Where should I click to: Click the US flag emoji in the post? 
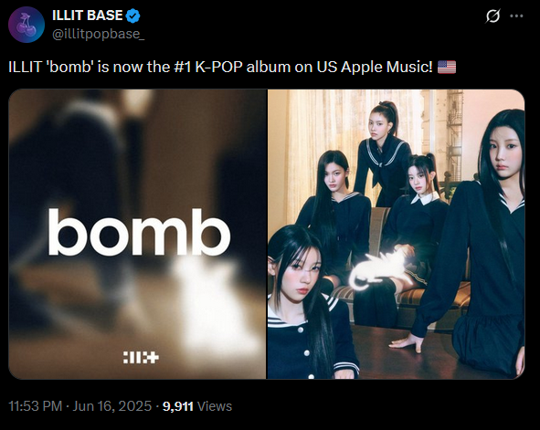click(x=447, y=67)
